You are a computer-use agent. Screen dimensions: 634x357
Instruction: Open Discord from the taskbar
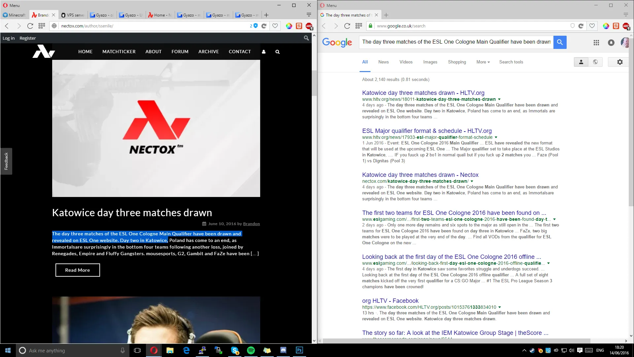(283, 350)
